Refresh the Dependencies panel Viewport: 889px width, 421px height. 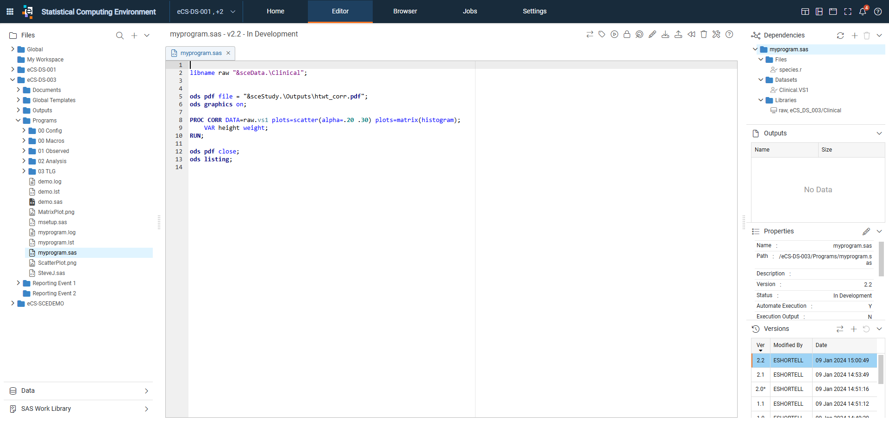[840, 36]
